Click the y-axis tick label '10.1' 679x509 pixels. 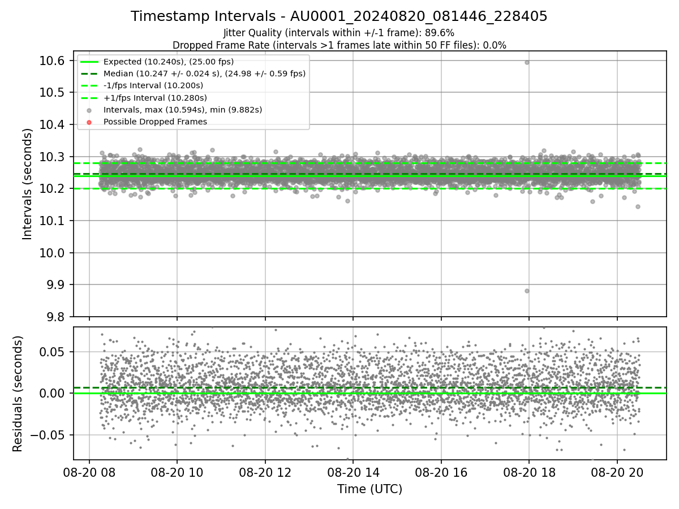point(52,221)
